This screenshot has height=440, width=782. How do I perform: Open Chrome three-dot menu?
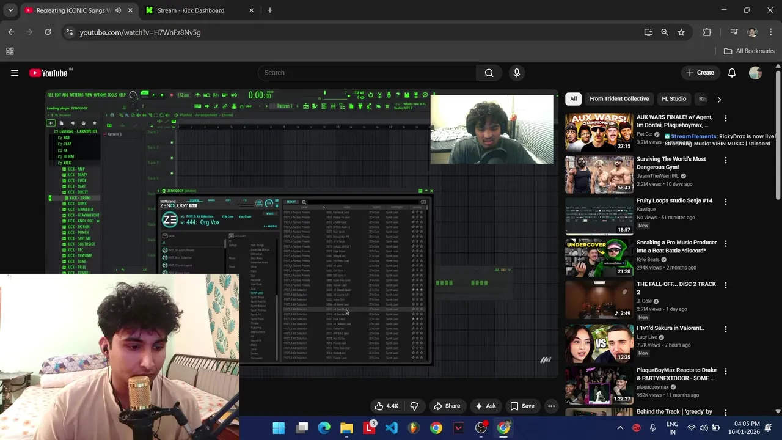770,32
